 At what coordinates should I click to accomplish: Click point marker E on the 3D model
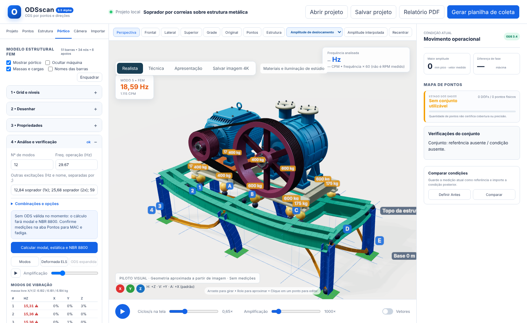(379, 240)
